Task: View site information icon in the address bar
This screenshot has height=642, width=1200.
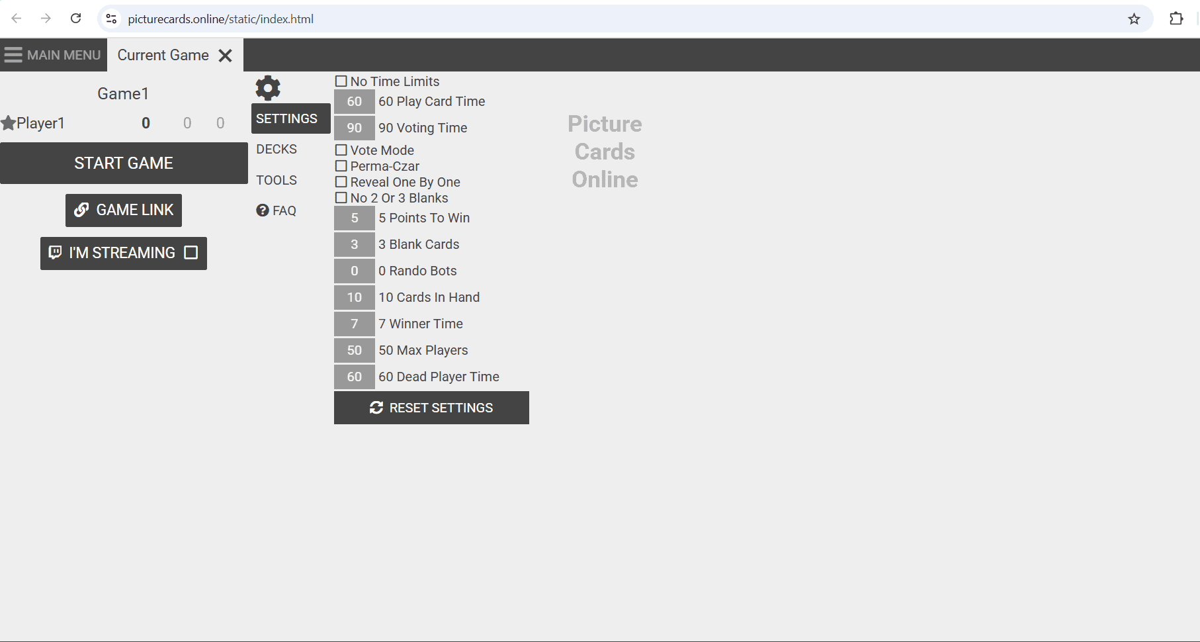Action: 112,19
